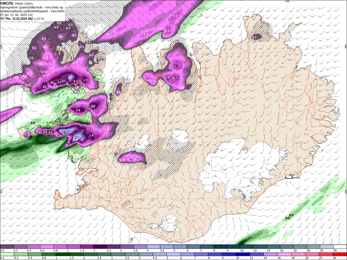Click the '15W' longitude label
The height and width of the screenshot is (260, 347).
287,1
